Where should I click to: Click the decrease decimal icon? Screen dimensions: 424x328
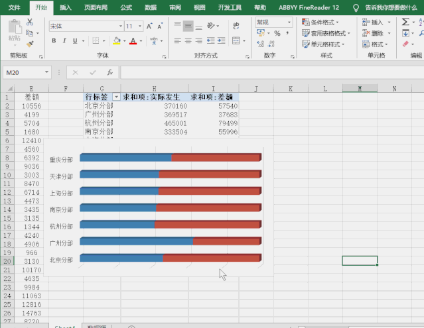tap(271, 44)
